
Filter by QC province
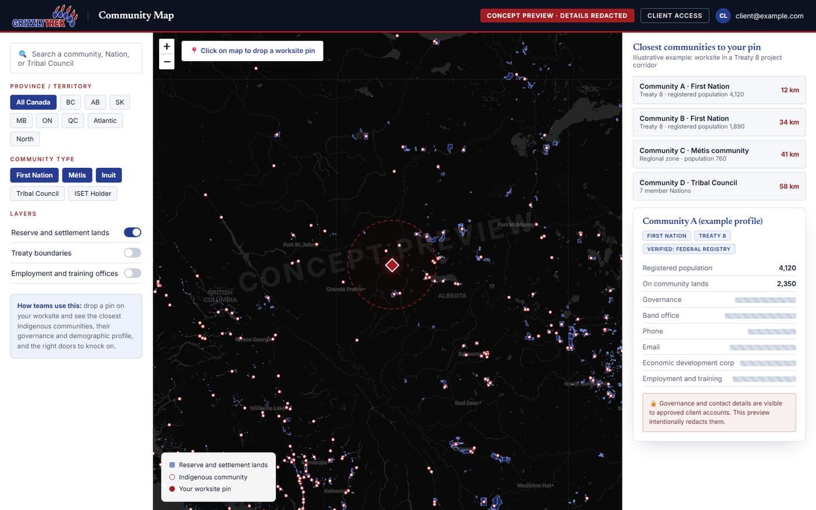[x=73, y=121]
